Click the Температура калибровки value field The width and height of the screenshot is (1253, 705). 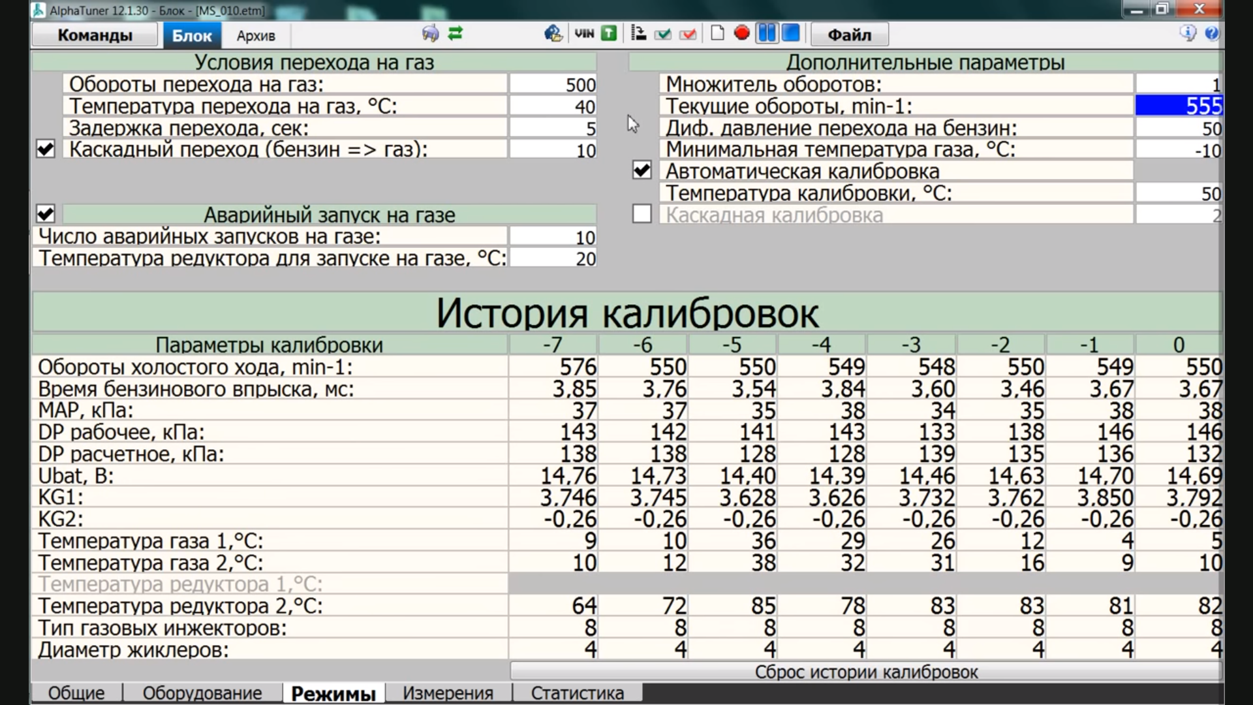1179,193
